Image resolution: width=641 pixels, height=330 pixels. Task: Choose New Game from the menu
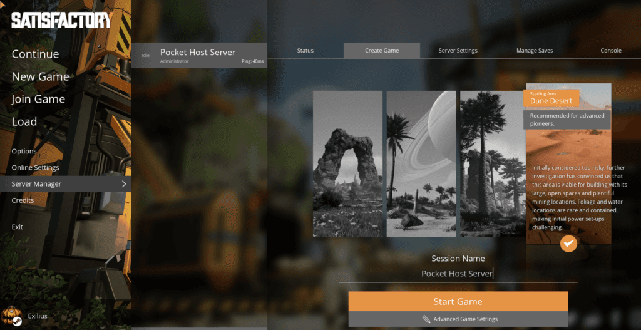click(40, 76)
